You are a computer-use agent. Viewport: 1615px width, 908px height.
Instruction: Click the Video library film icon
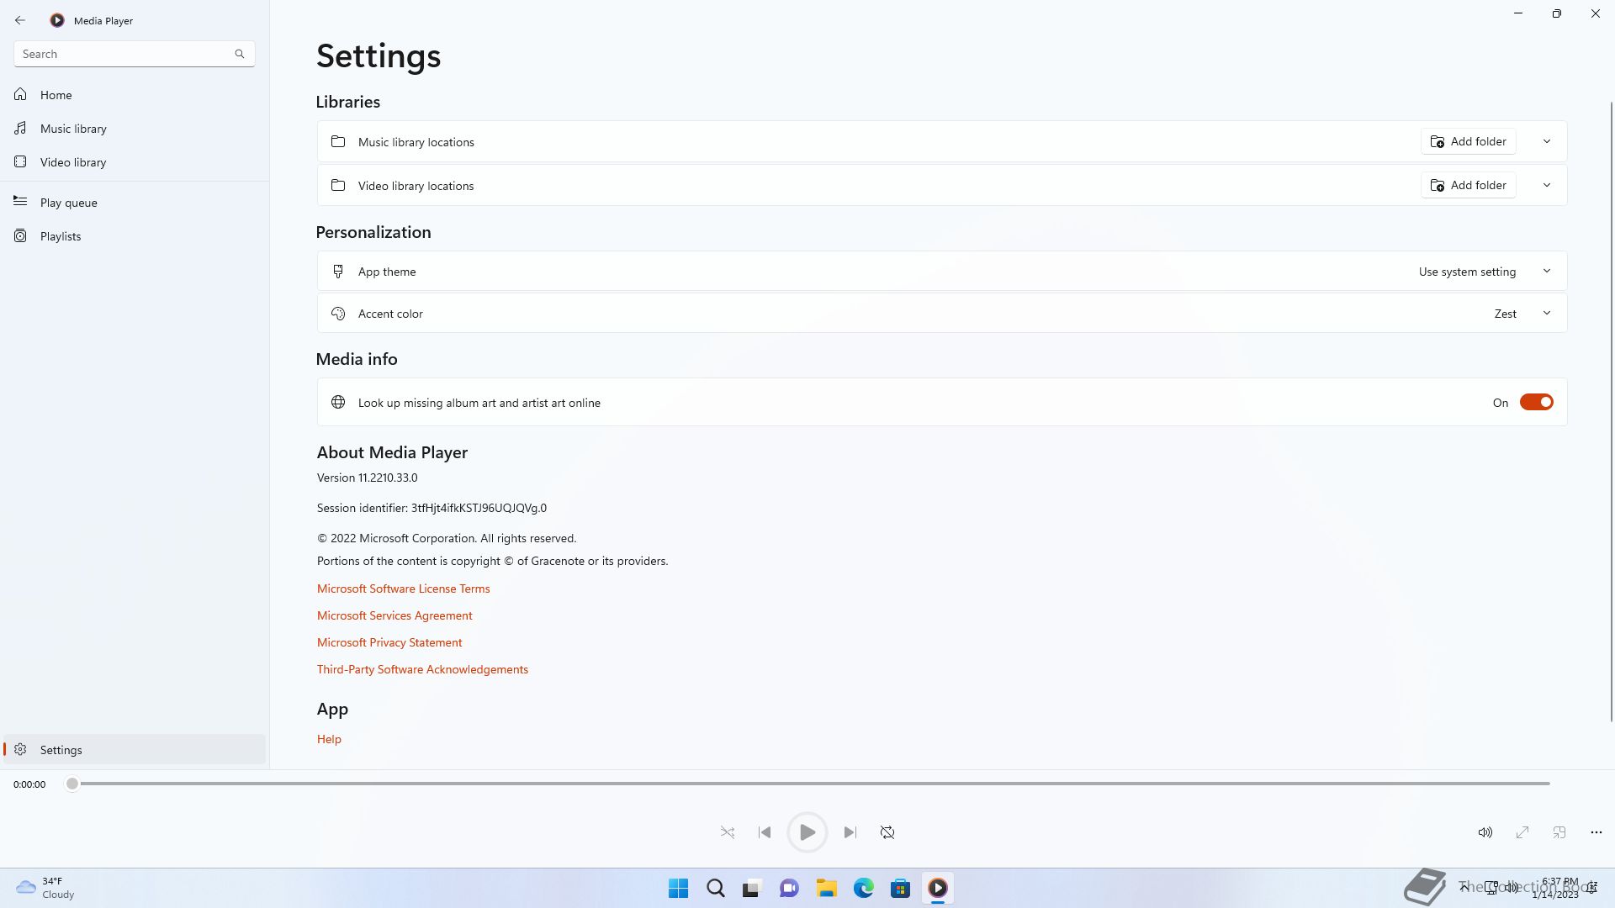[x=20, y=162]
